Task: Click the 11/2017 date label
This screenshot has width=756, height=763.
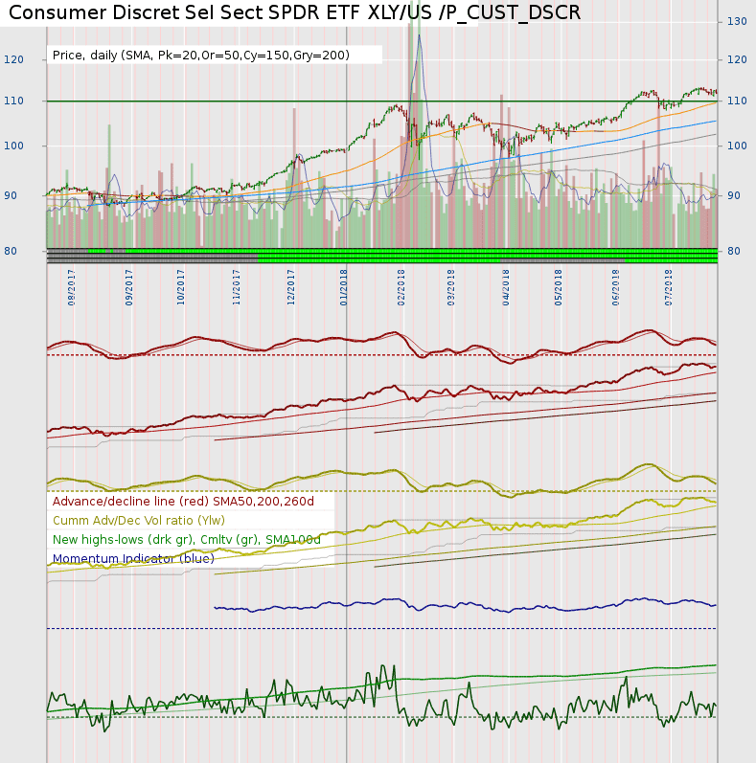Action: tap(237, 287)
